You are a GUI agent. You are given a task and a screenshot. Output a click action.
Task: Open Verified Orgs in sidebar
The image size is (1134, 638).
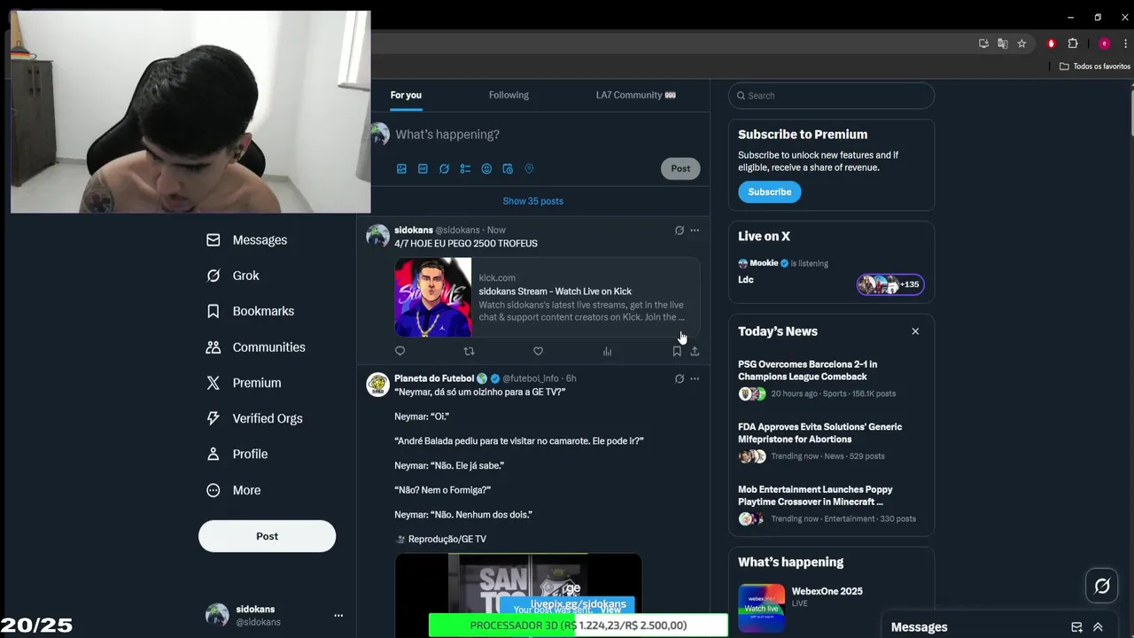255,418
